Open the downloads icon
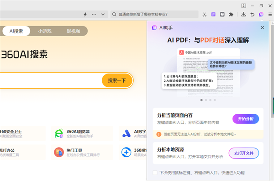The height and width of the screenshot is (181, 274). click(x=243, y=14)
